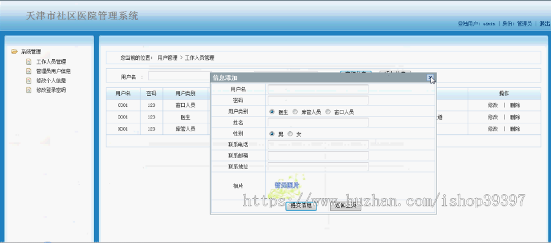Click the 暂无图片 photo placeholder
Viewport: 551px width, 243px height.
287,186
